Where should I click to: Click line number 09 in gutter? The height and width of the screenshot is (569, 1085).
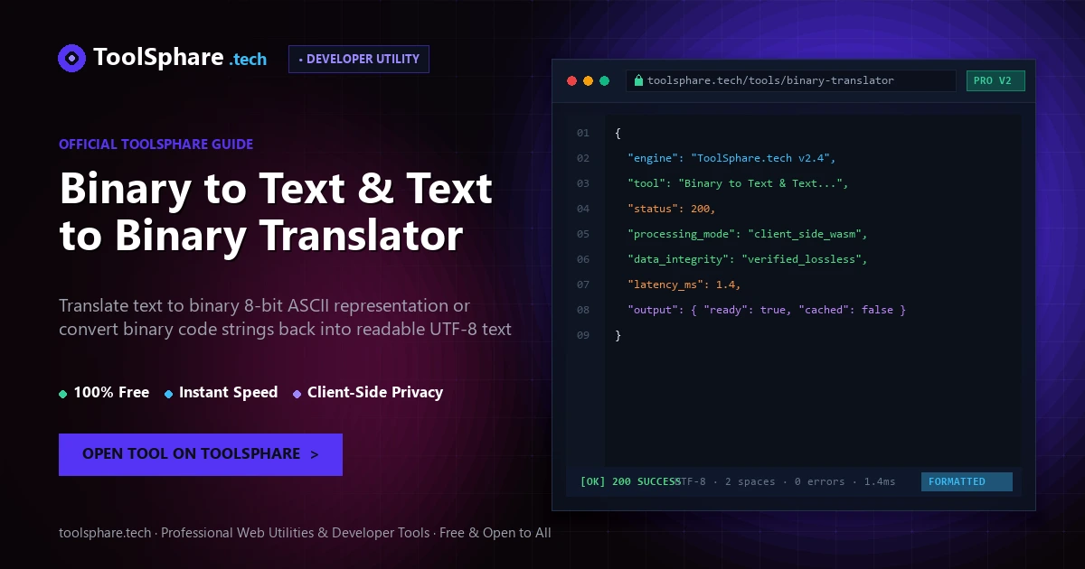pyautogui.click(x=583, y=335)
